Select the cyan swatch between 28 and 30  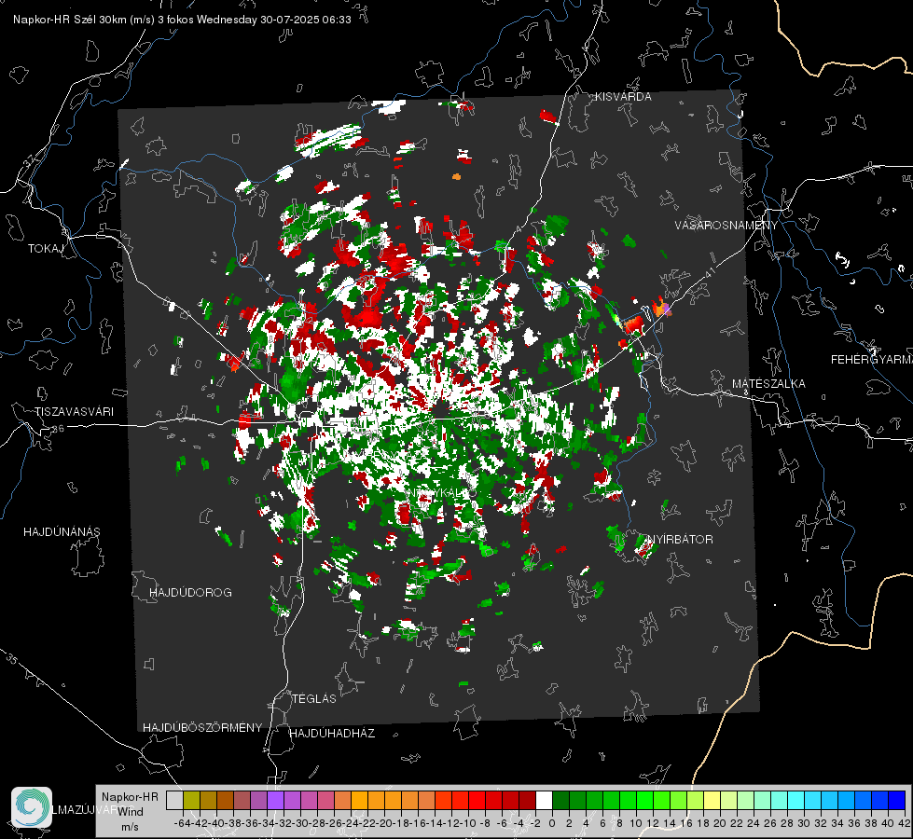point(795,800)
